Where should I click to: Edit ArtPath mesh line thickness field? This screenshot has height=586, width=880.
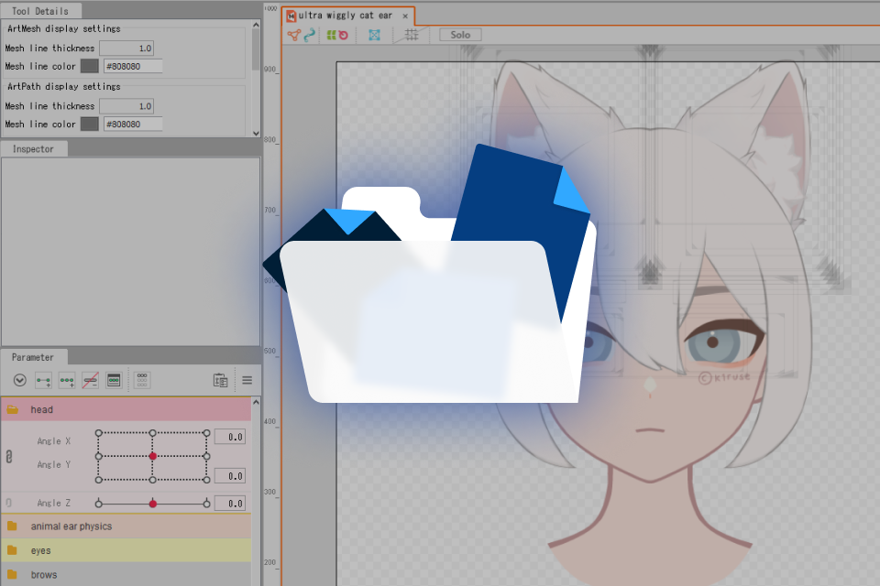(x=126, y=106)
